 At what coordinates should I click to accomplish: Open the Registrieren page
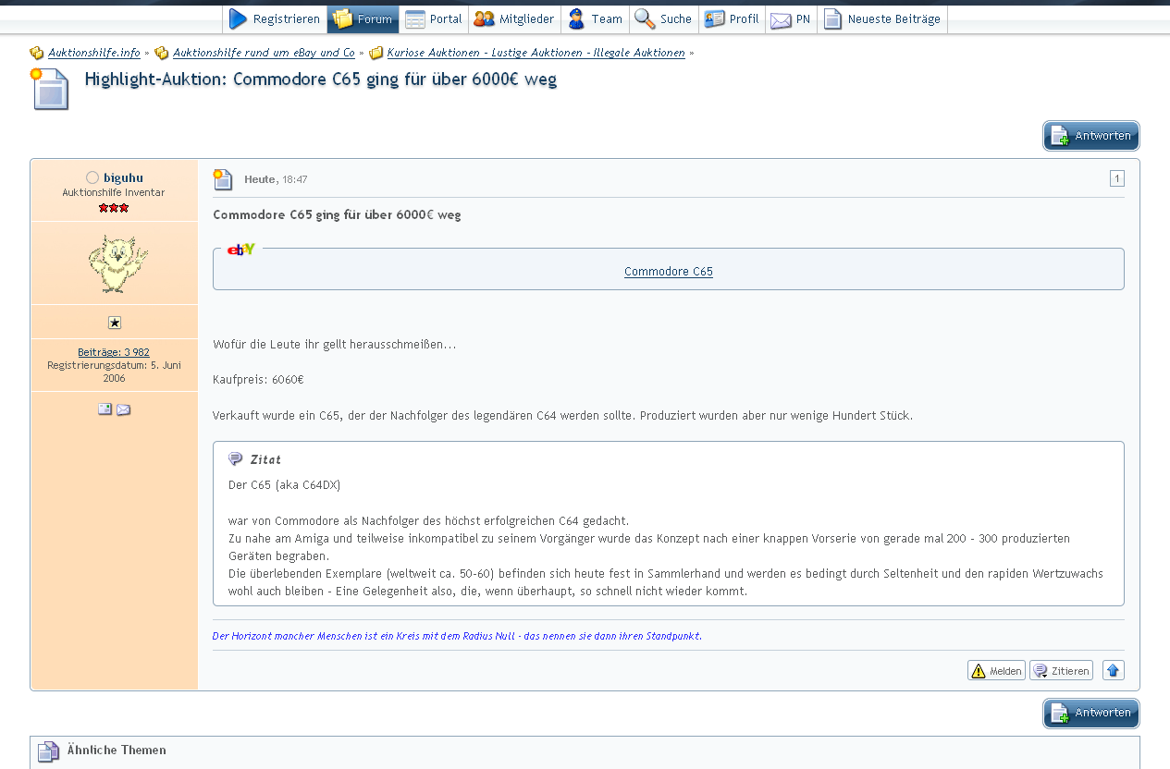[x=275, y=19]
